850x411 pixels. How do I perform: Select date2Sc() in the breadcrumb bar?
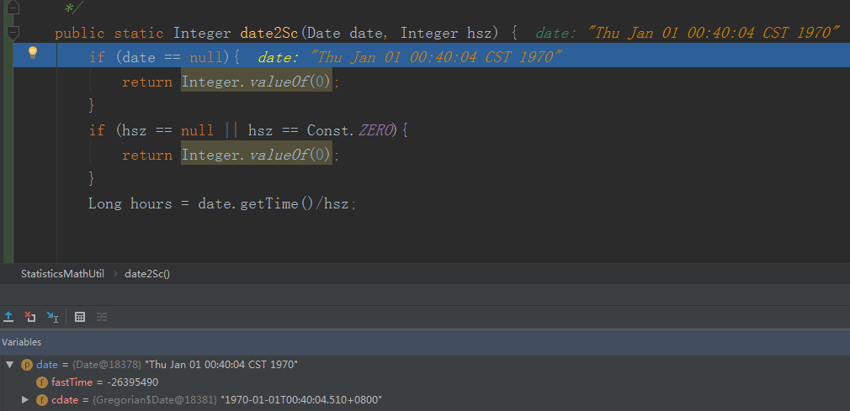click(x=147, y=273)
